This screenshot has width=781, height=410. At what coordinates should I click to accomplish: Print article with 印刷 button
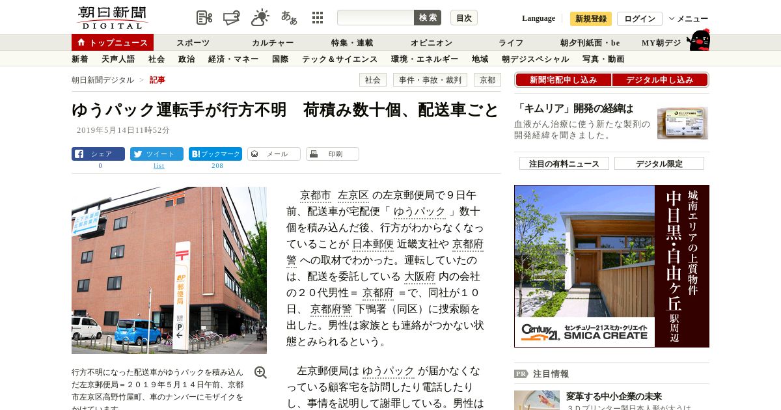[333, 154]
